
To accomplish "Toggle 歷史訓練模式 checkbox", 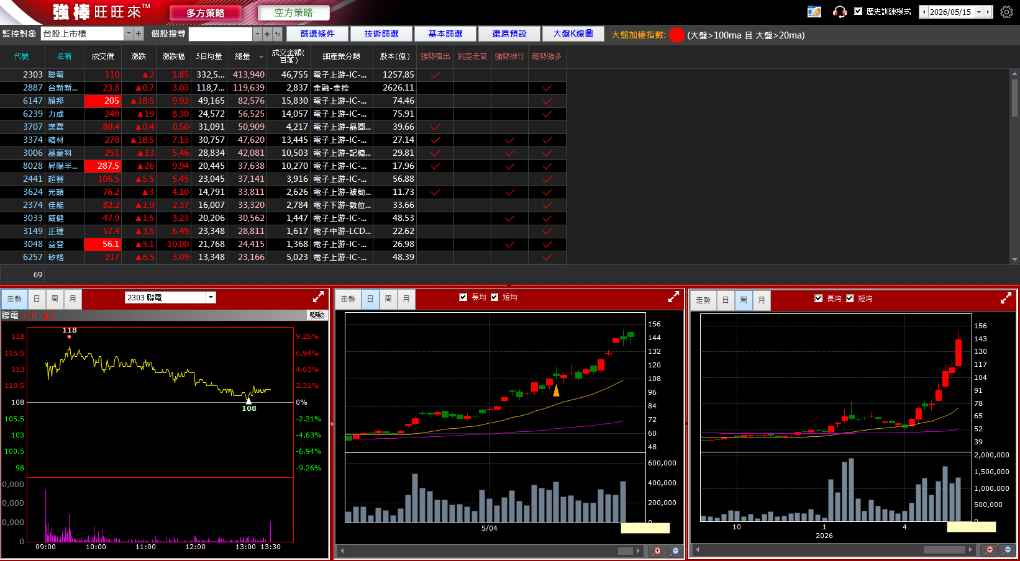I will [858, 11].
